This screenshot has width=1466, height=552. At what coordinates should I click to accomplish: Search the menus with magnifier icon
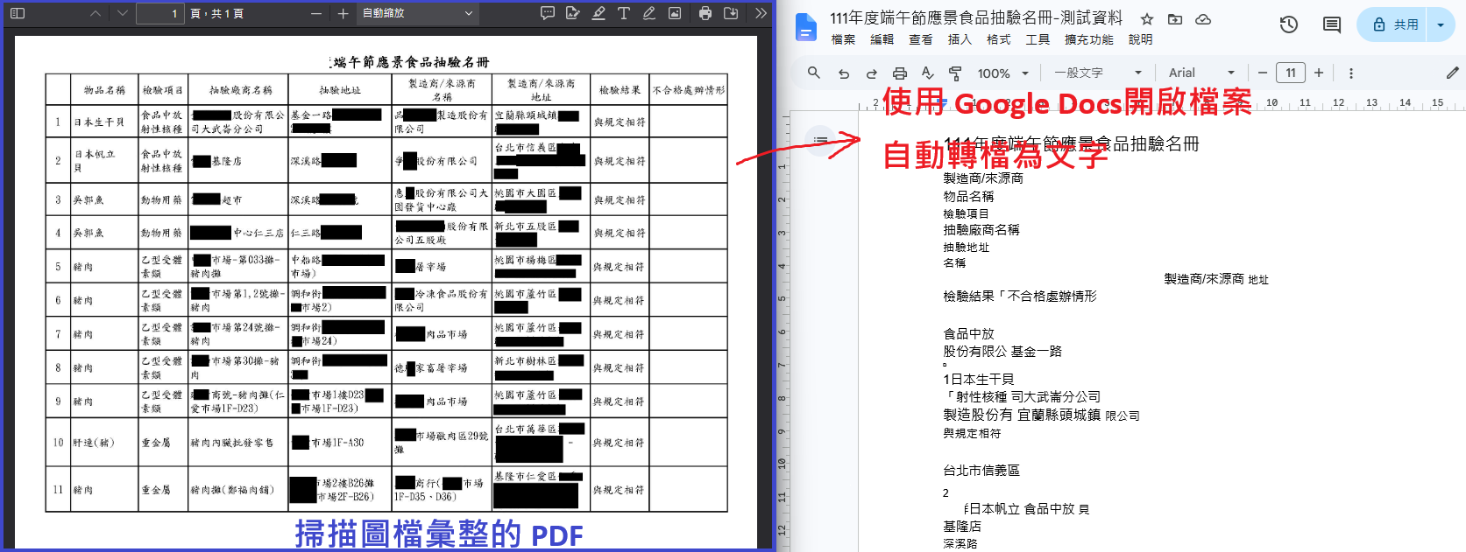coord(814,73)
